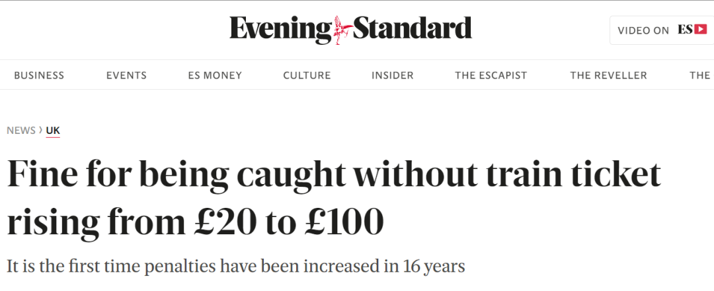Click the underlined UK breadcrumb link
The image size is (714, 291).
(53, 130)
